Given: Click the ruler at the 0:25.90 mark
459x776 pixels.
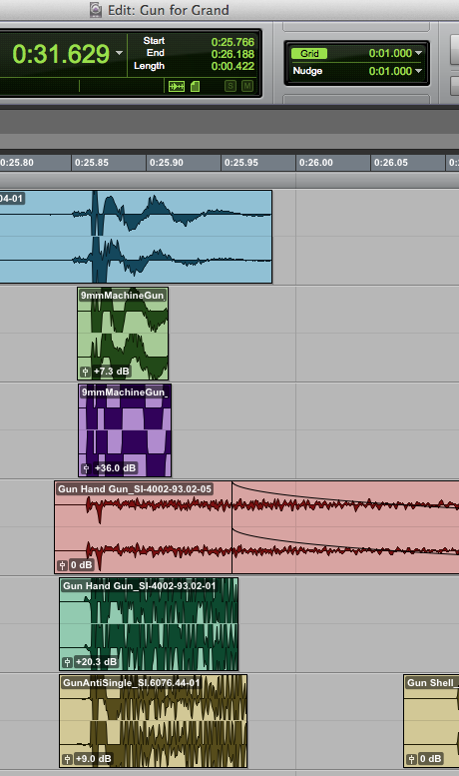Looking at the screenshot, I should pyautogui.click(x=167, y=163).
